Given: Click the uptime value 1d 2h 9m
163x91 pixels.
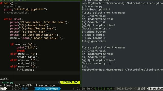Looking at the screenshot, I should pyautogui.click(x=83, y=89).
